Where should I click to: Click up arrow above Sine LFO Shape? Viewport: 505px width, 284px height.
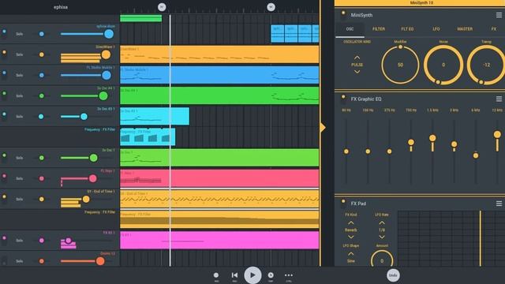coord(350,254)
